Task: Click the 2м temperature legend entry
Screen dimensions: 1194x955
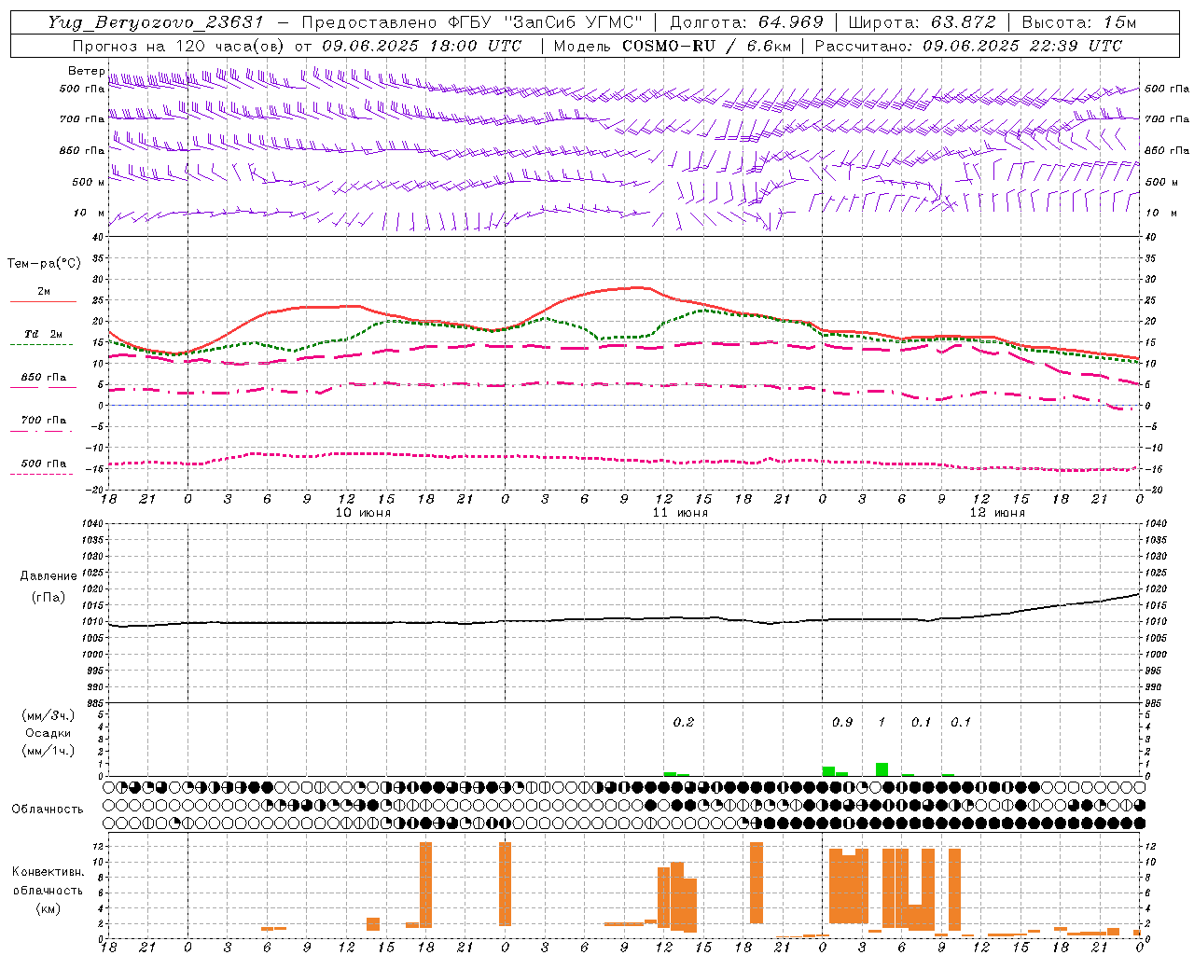Action: pos(44,291)
